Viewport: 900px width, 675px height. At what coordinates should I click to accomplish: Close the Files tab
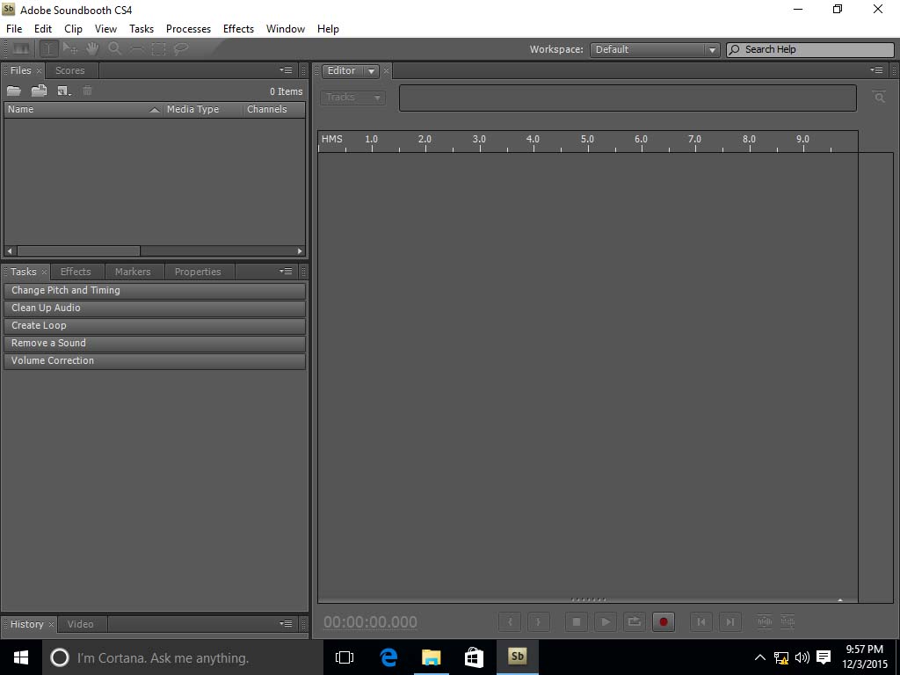pos(39,70)
